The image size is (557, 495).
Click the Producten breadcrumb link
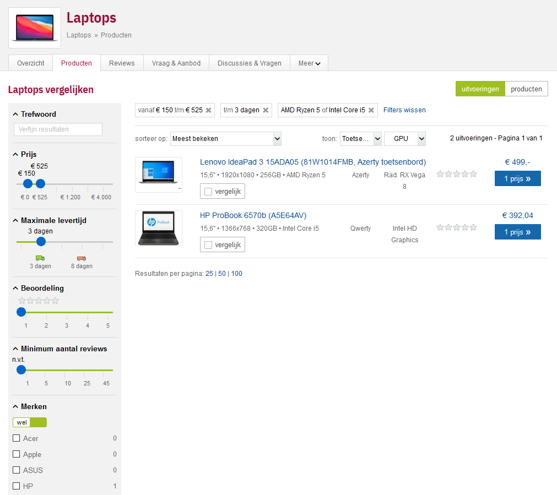pyautogui.click(x=116, y=35)
